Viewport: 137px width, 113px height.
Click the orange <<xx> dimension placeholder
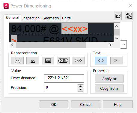point(75,29)
